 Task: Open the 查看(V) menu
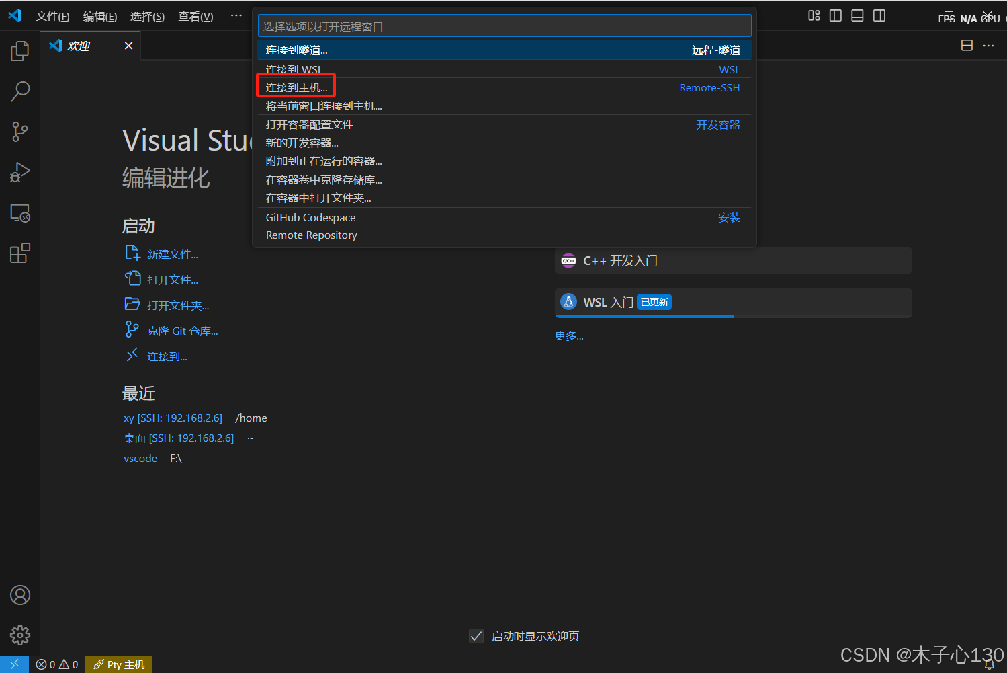tap(195, 16)
